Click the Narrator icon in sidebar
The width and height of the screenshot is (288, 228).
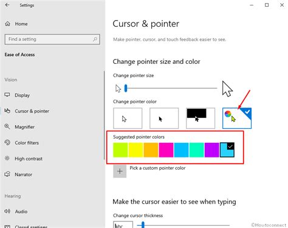coord(7,174)
